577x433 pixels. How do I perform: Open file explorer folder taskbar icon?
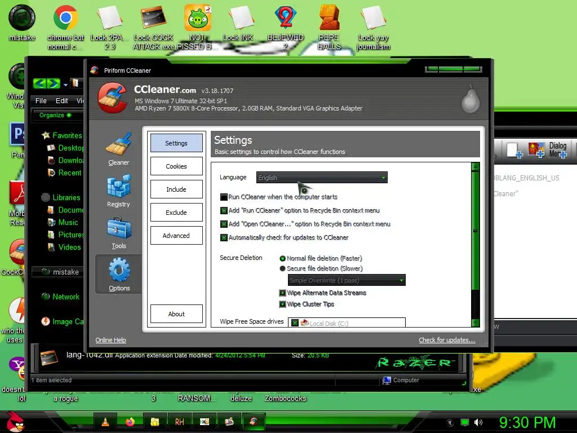pos(154,422)
